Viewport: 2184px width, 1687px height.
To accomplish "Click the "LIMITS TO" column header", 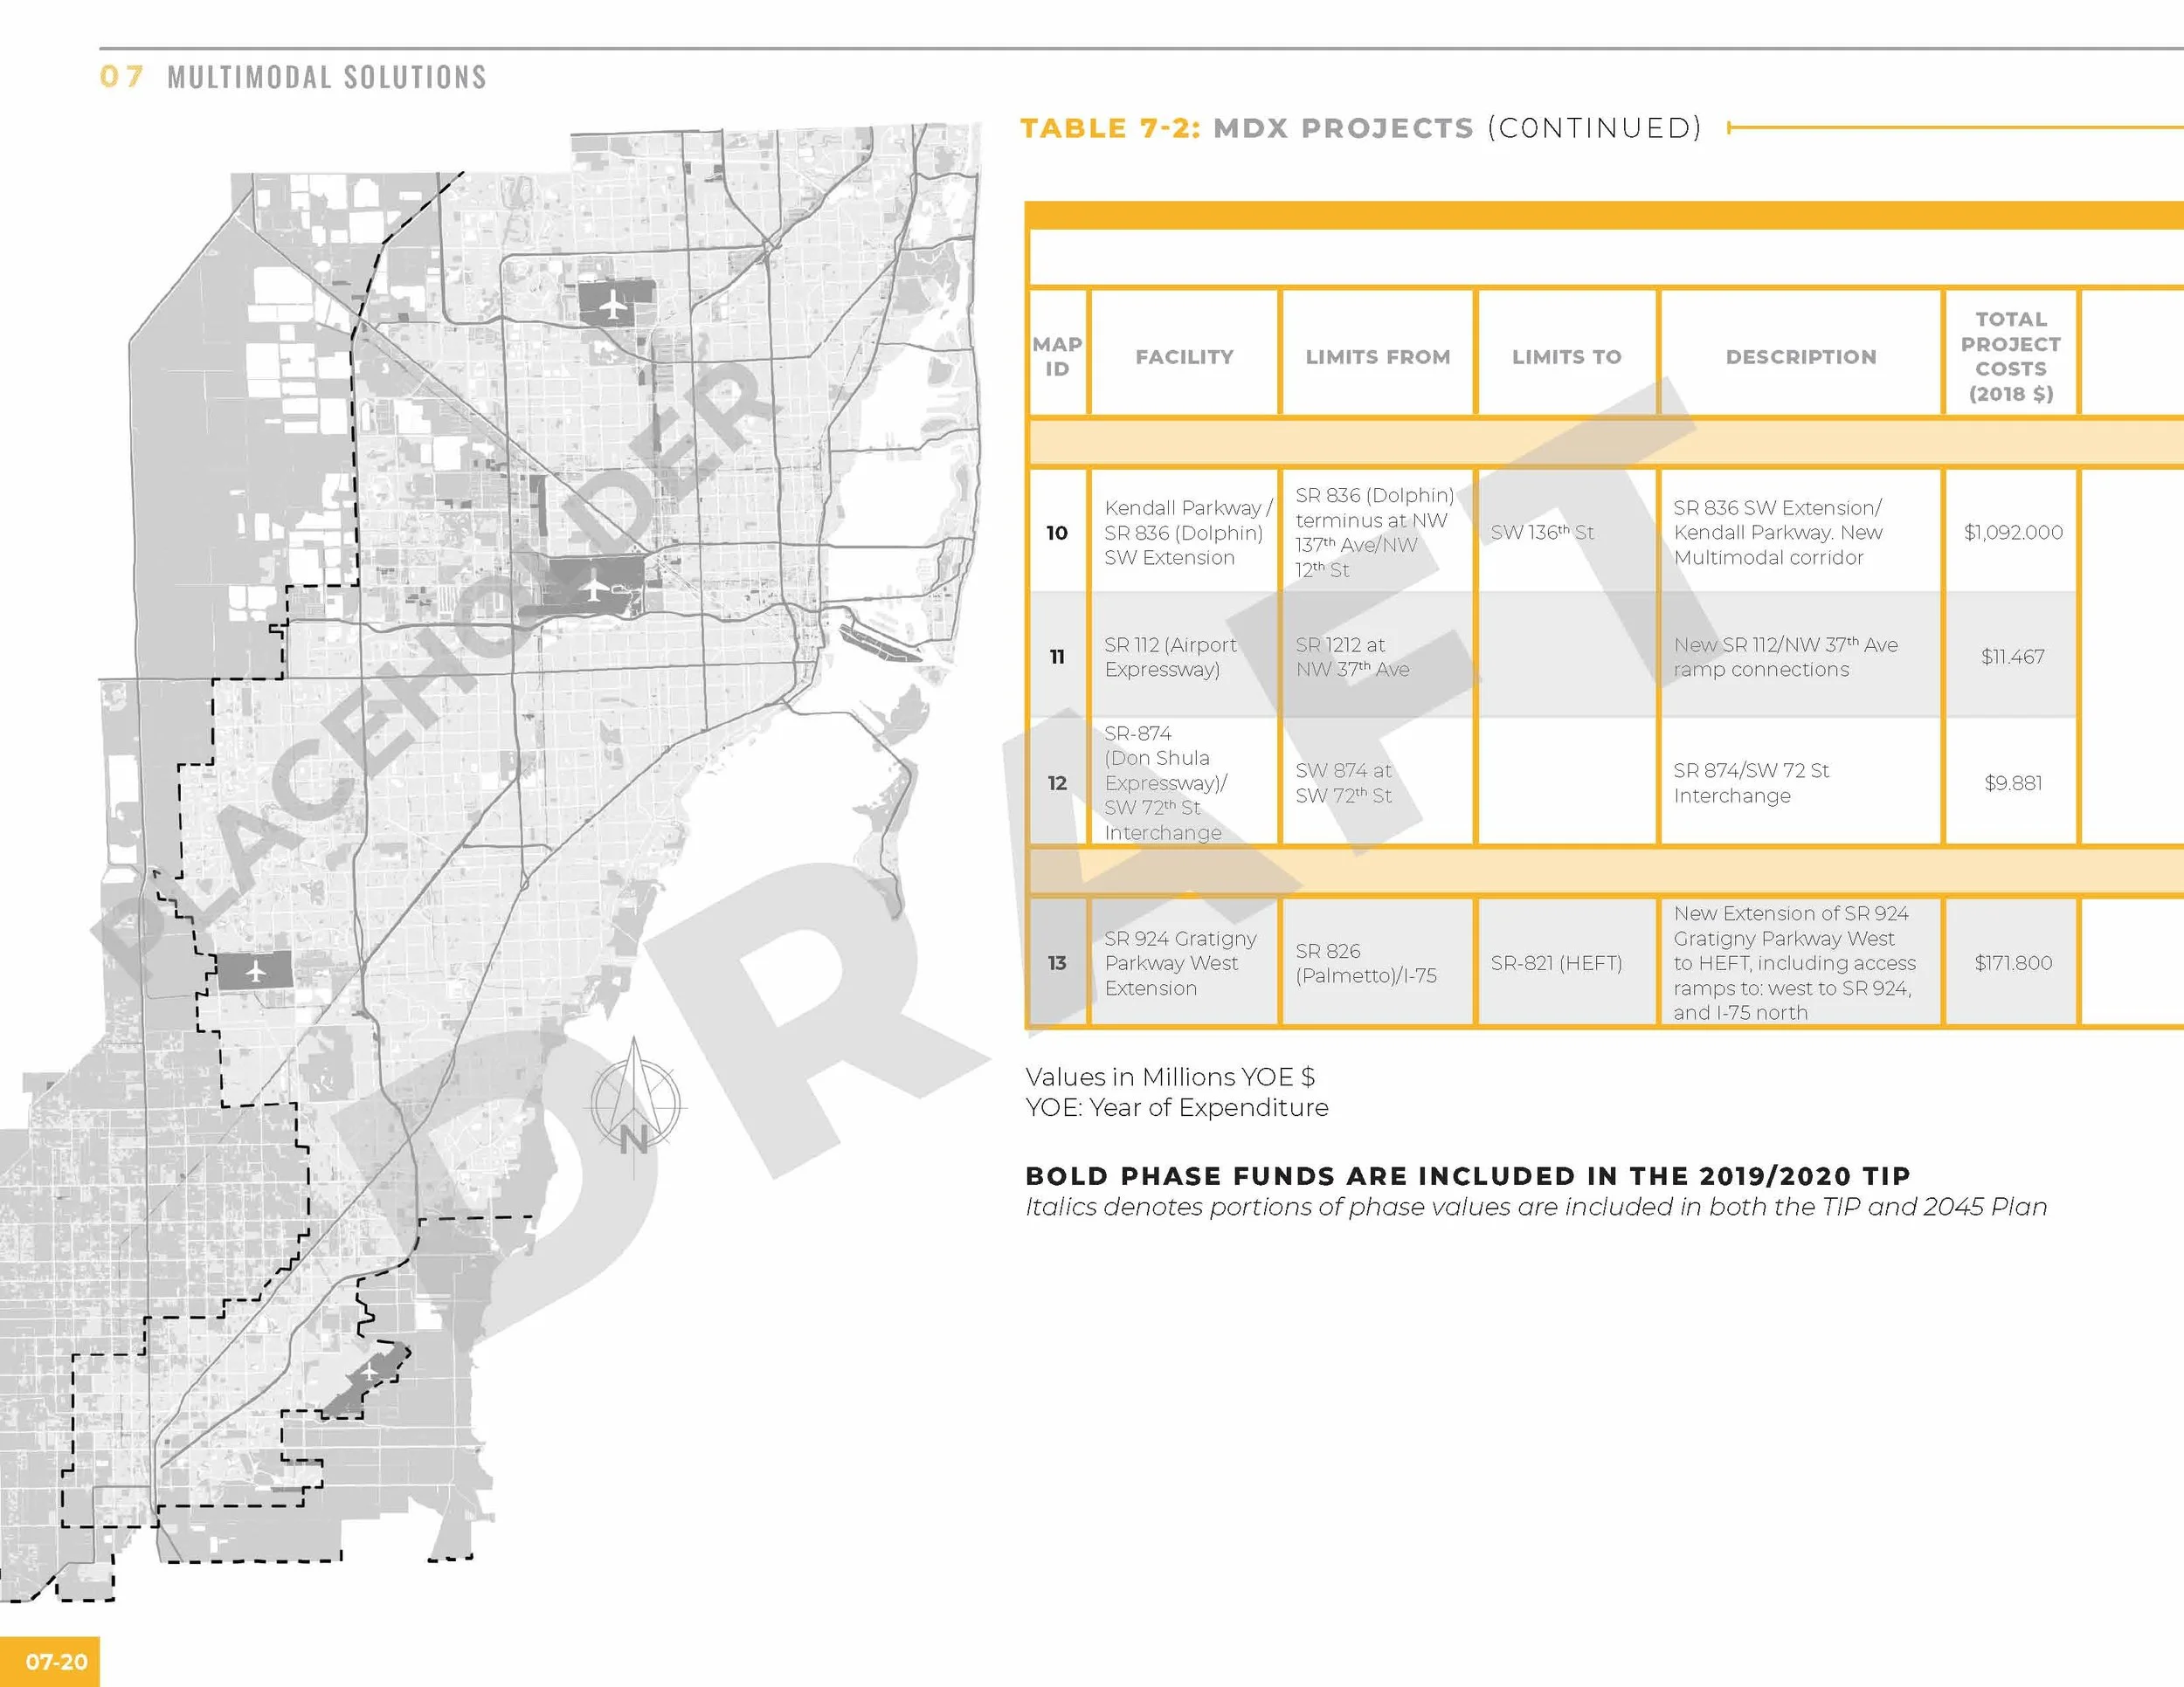I will (x=1566, y=357).
